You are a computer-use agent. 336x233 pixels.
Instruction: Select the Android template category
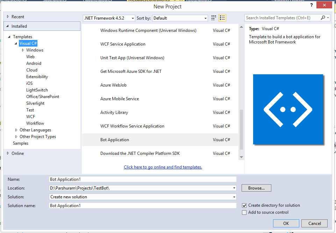tap(34, 63)
